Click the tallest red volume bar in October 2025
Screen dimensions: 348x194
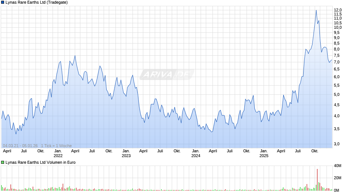tap(317, 180)
